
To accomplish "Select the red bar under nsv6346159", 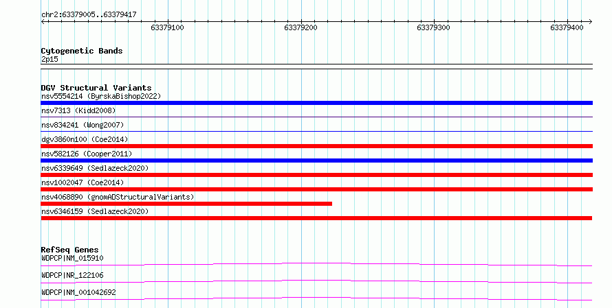I will (x=316, y=218).
